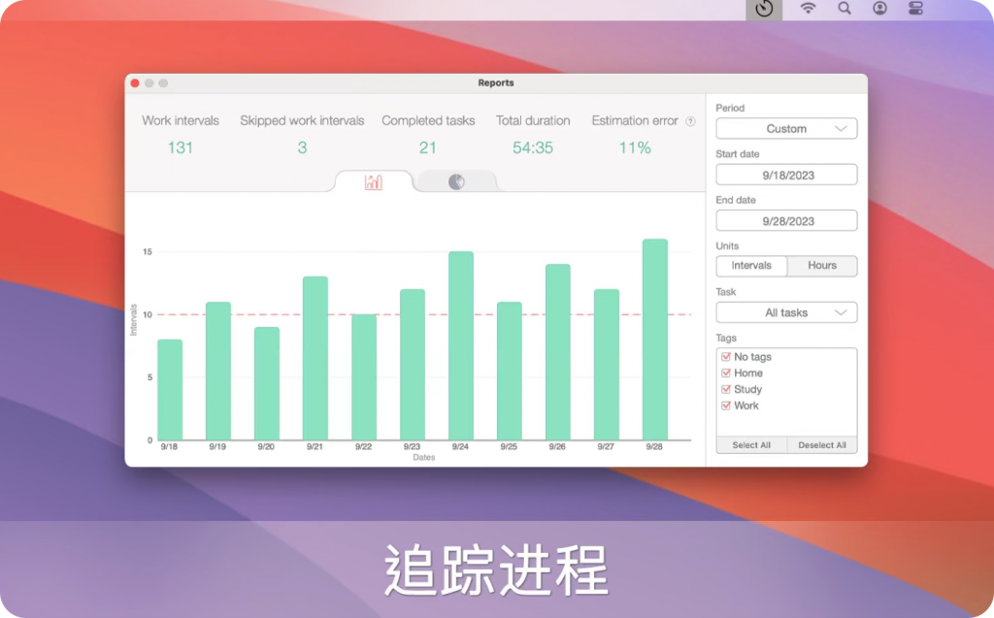Select the Intervals units tab
Image resolution: width=994 pixels, height=618 pixels.
click(x=751, y=266)
